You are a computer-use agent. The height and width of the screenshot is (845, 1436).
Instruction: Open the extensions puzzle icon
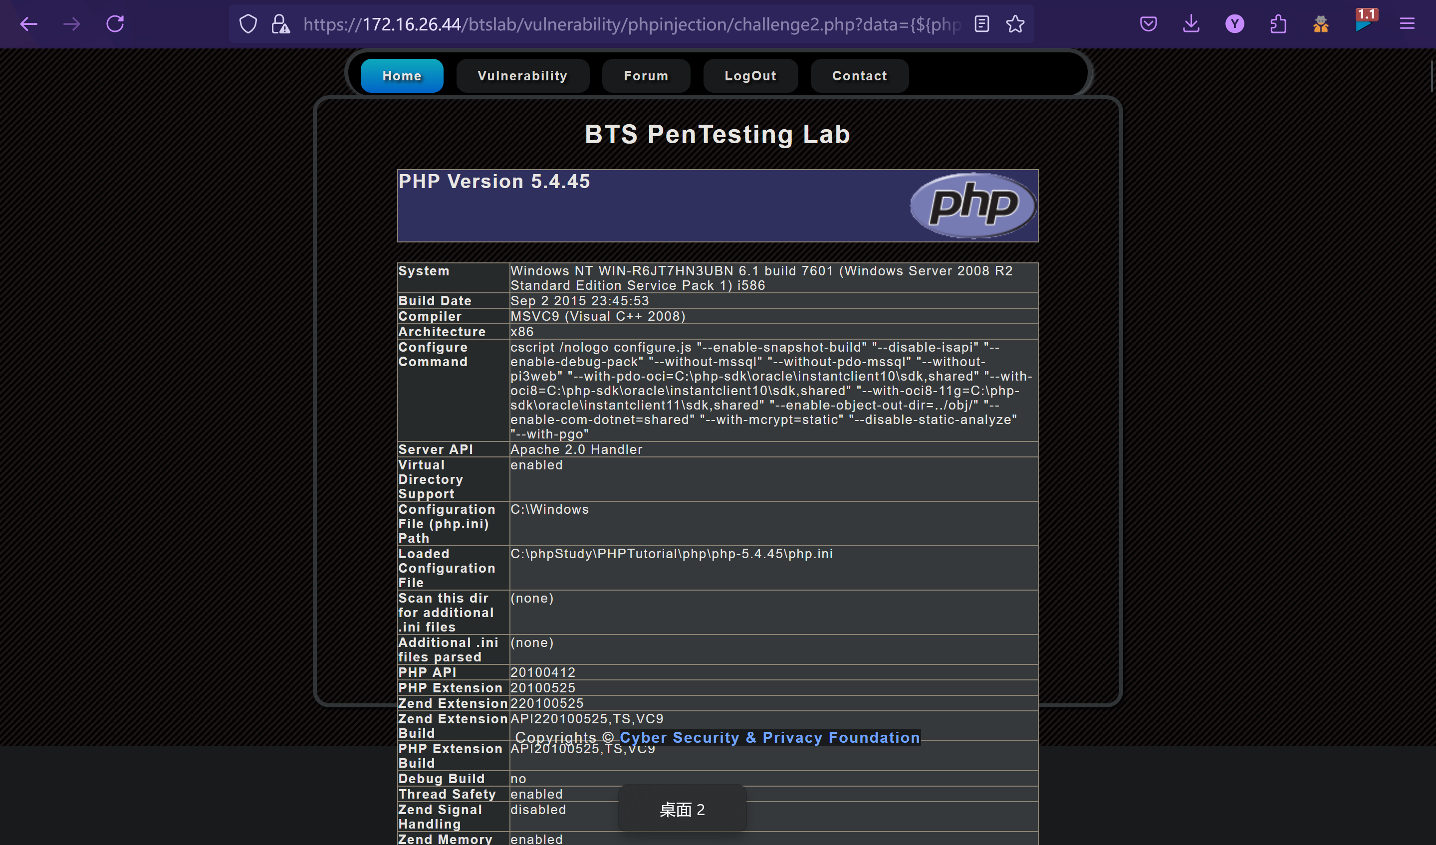click(1278, 24)
